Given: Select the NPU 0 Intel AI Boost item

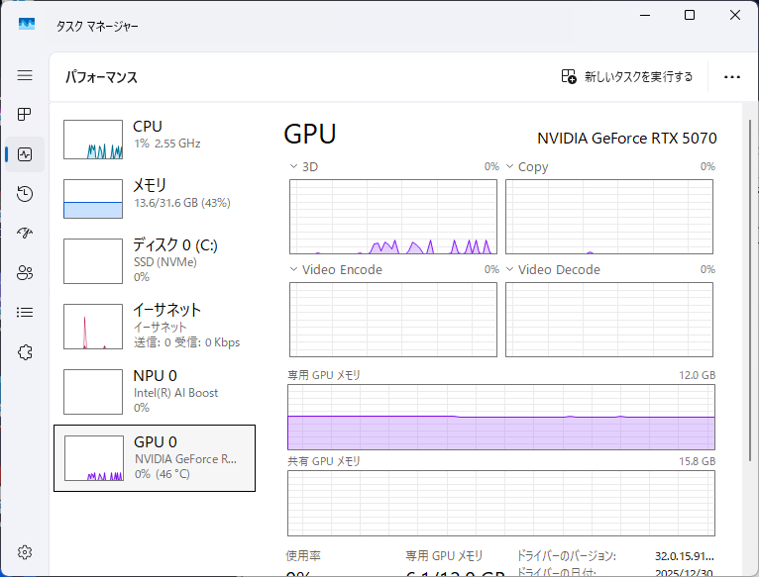Looking at the screenshot, I should tap(155, 392).
